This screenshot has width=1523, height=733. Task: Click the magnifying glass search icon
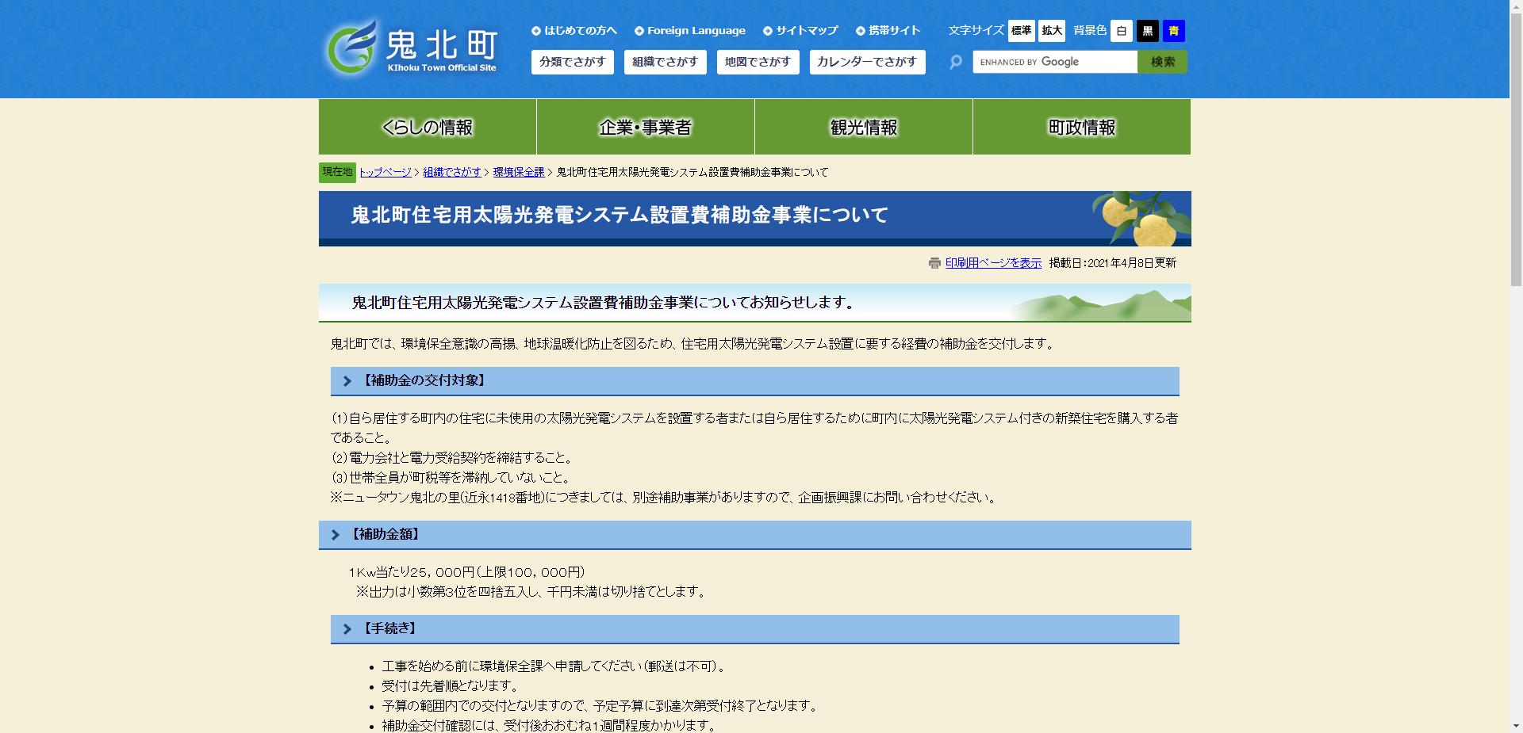tap(954, 62)
